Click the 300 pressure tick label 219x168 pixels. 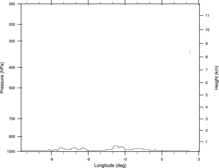12,41
